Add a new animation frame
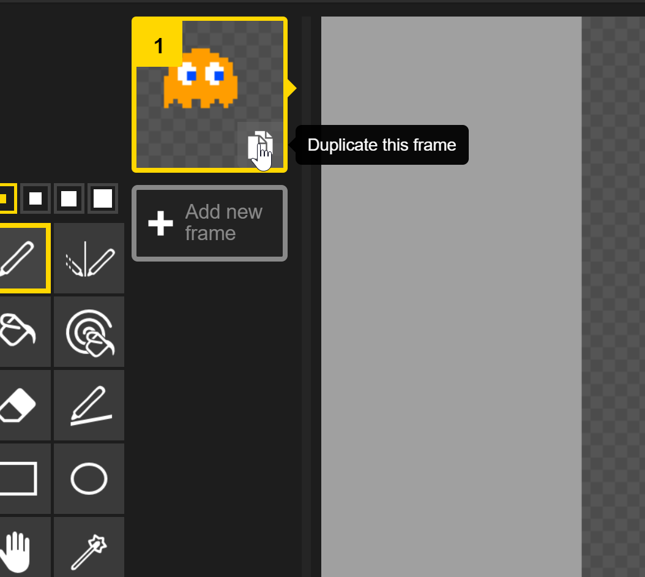The image size is (645, 577). [209, 223]
